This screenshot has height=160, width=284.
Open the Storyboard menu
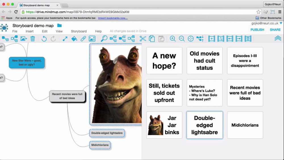(x=79, y=31)
